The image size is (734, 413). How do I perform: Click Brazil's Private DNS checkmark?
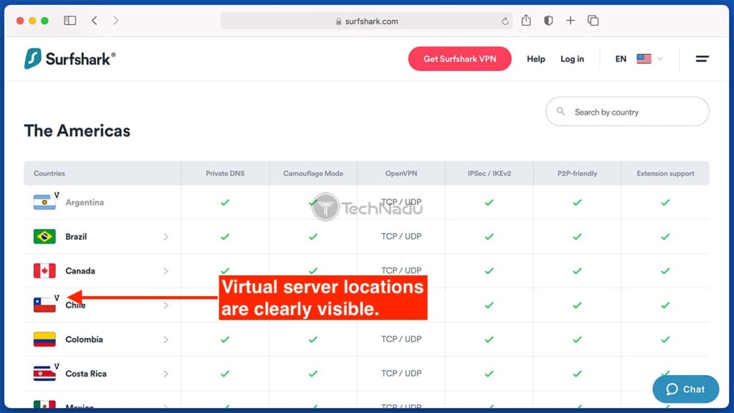225,237
